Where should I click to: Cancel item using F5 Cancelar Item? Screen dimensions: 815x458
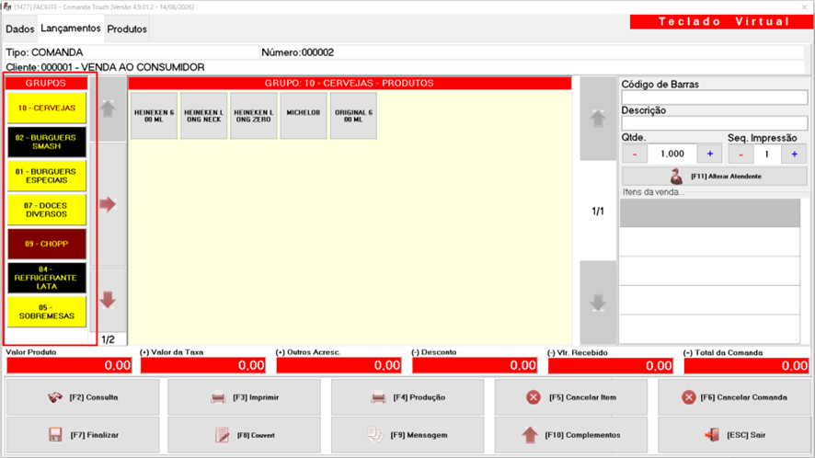tap(570, 397)
